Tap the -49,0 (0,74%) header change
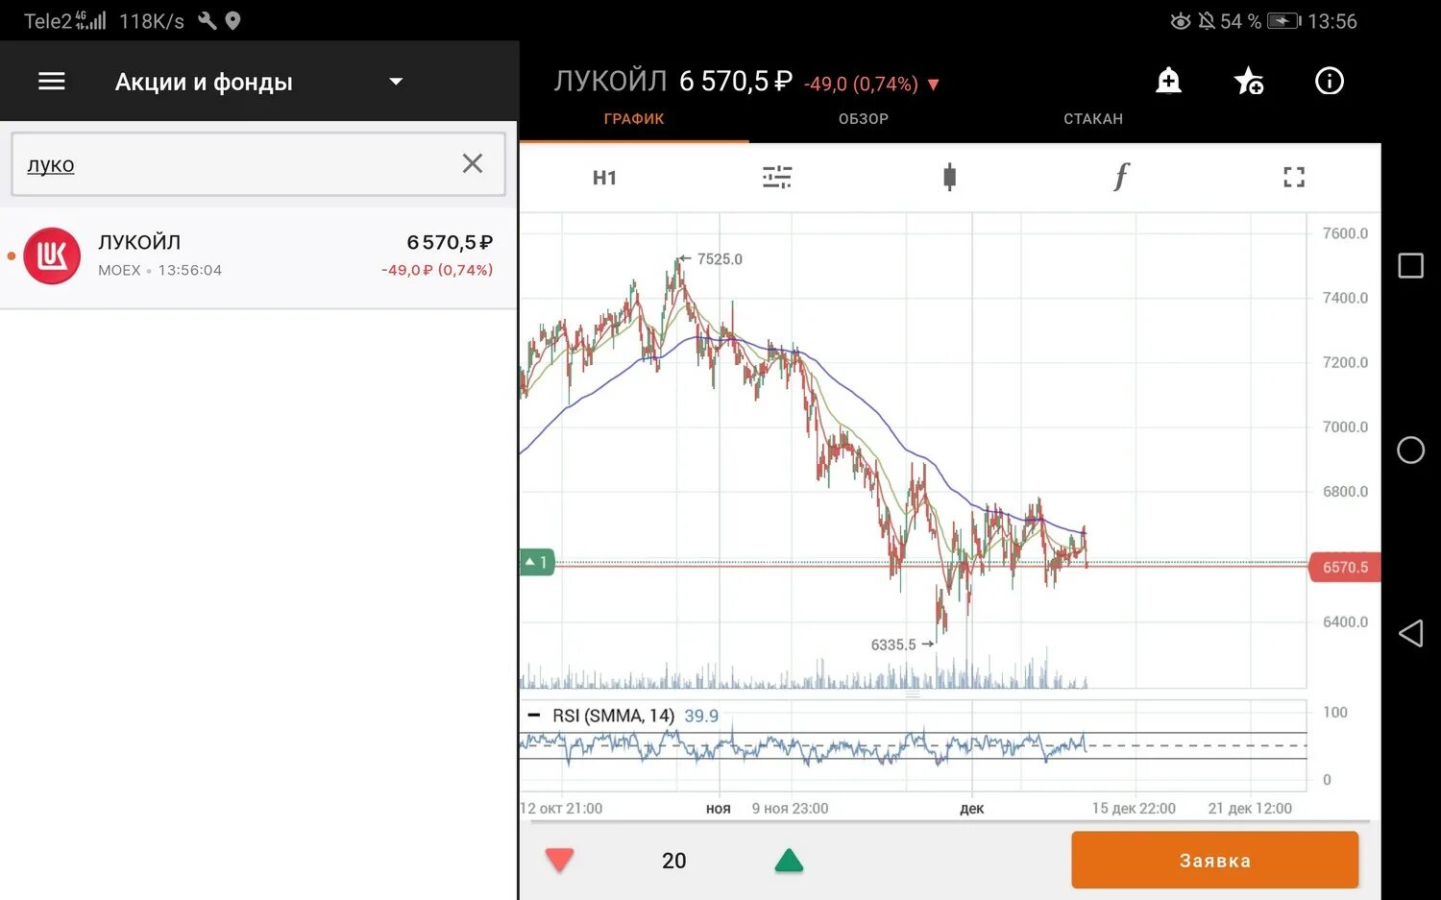Viewport: 1441px width, 900px height. (871, 85)
